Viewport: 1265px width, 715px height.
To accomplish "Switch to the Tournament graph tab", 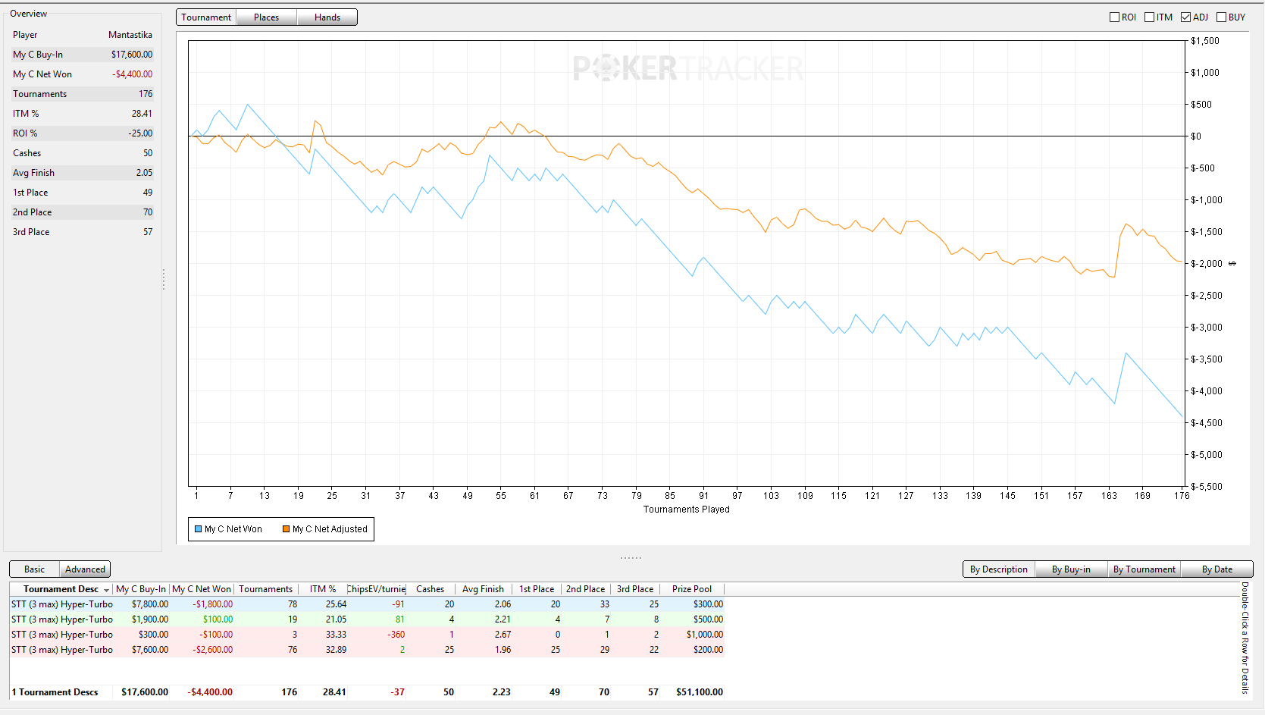I will tap(206, 17).
